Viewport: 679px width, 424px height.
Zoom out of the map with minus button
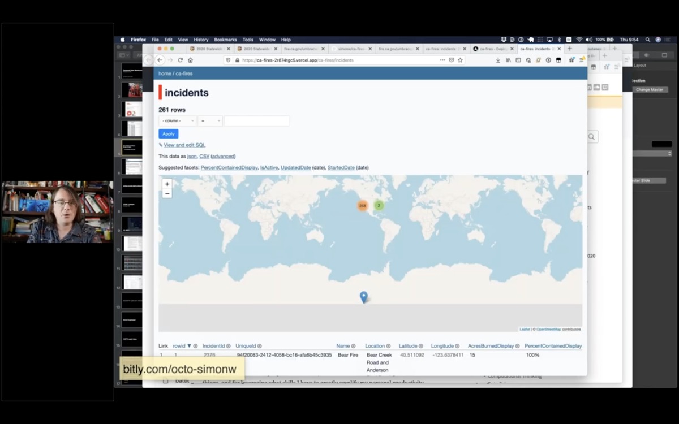167,193
